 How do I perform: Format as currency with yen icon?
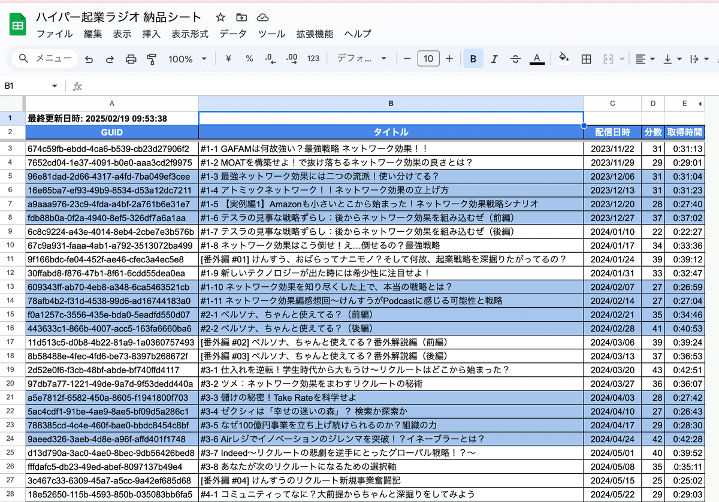click(x=228, y=59)
